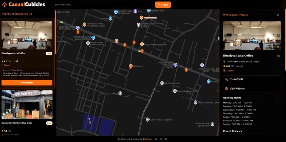This screenshot has width=286, height=142.
Task: Open the KFC Itahari orange map pin
Action: click(x=131, y=67)
